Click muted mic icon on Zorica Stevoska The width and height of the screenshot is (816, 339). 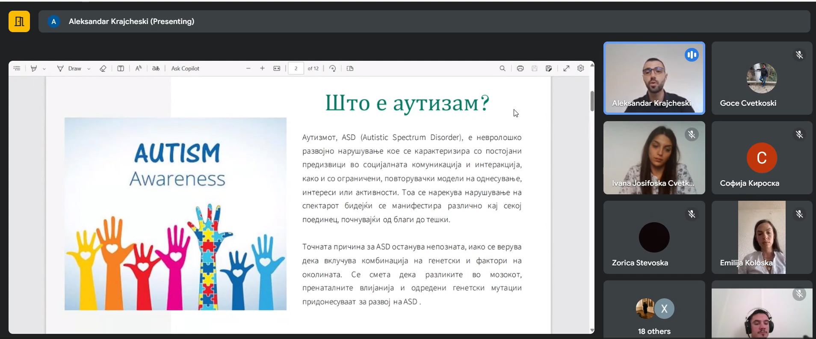coord(691,214)
